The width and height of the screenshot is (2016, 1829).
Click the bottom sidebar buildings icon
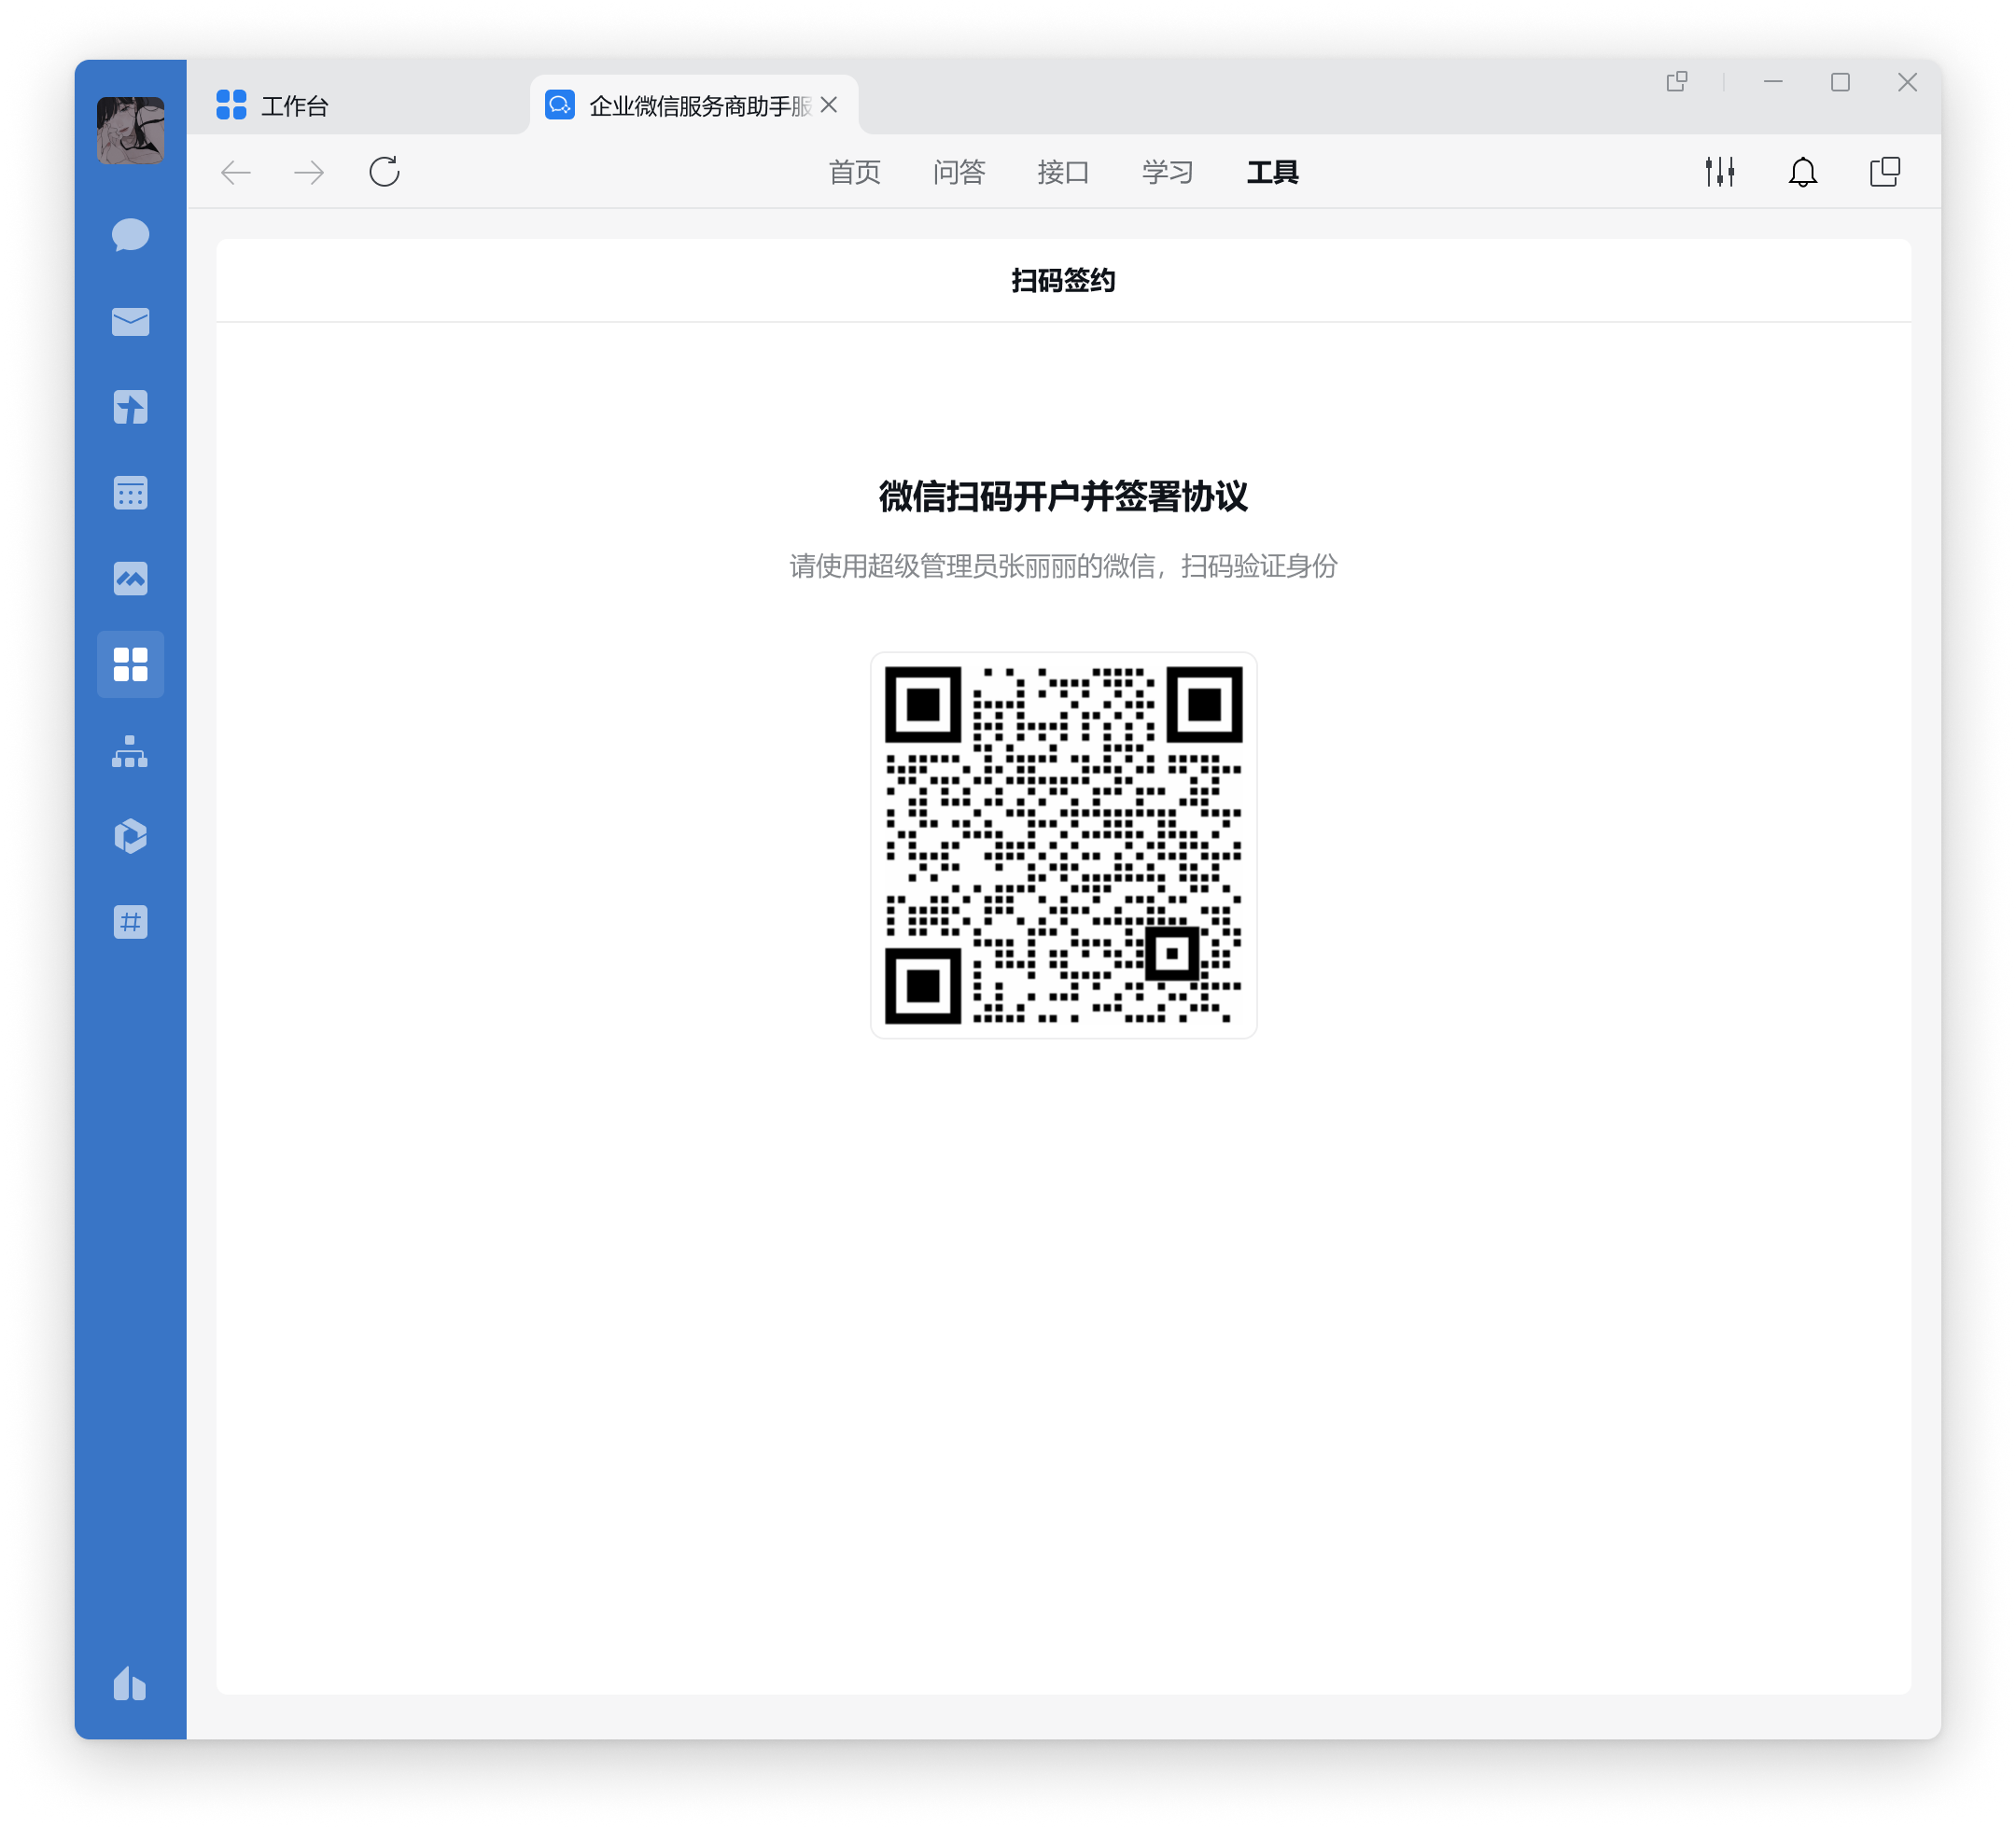[x=130, y=1683]
